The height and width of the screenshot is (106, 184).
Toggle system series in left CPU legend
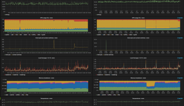coord(7,35)
